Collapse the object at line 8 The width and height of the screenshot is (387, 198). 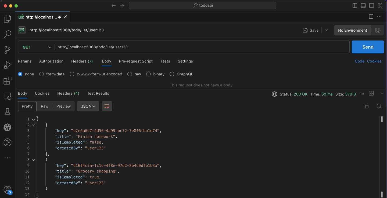(33, 160)
